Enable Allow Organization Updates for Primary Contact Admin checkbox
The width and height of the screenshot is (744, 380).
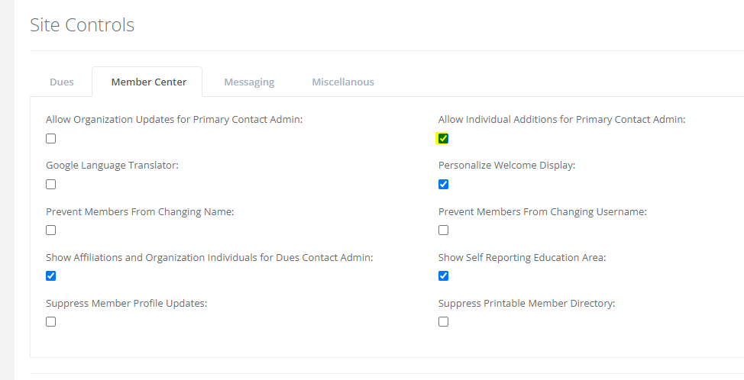coord(50,139)
